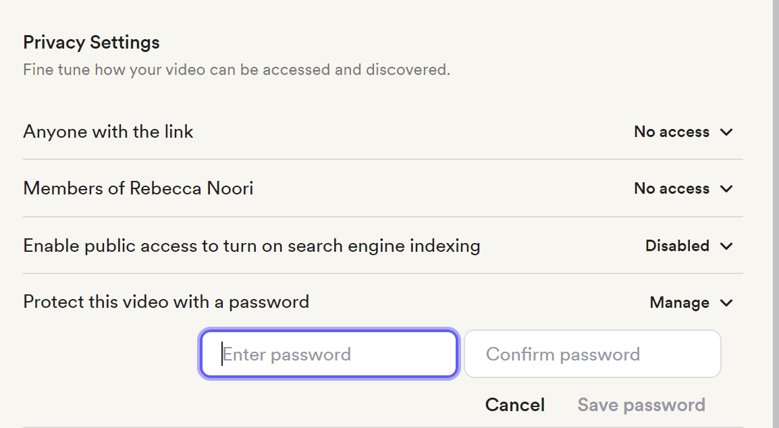The height and width of the screenshot is (428, 779).
Task: Click chevron beside Anyone with the link
Action: coord(726,132)
